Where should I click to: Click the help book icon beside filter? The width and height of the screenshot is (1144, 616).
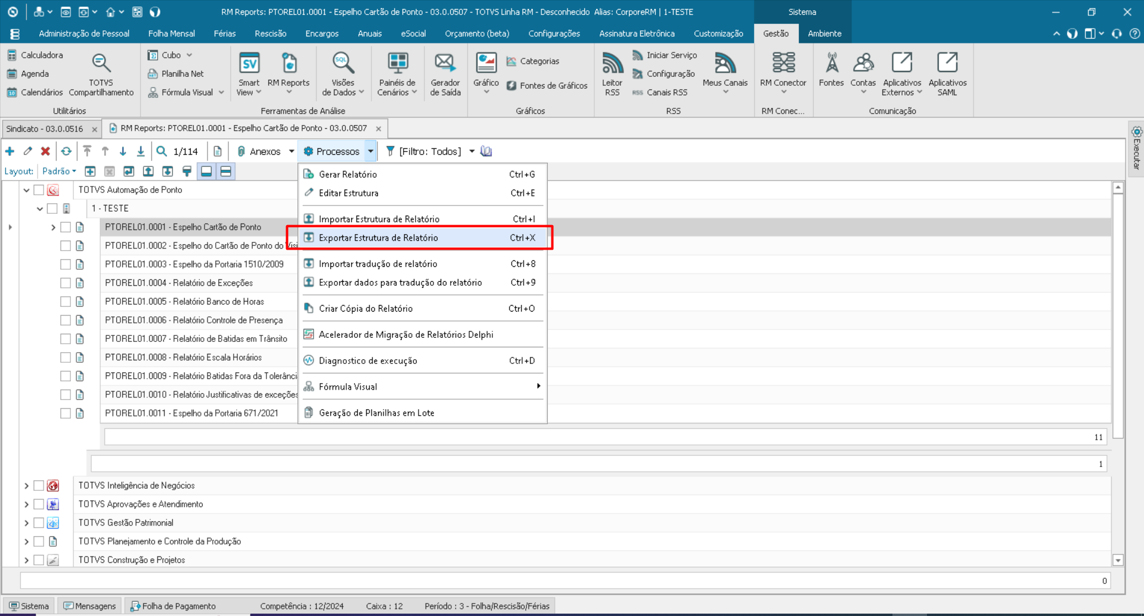[486, 151]
